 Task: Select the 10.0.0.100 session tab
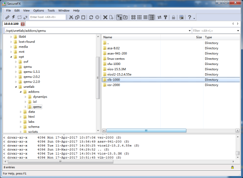click(x=11, y=24)
